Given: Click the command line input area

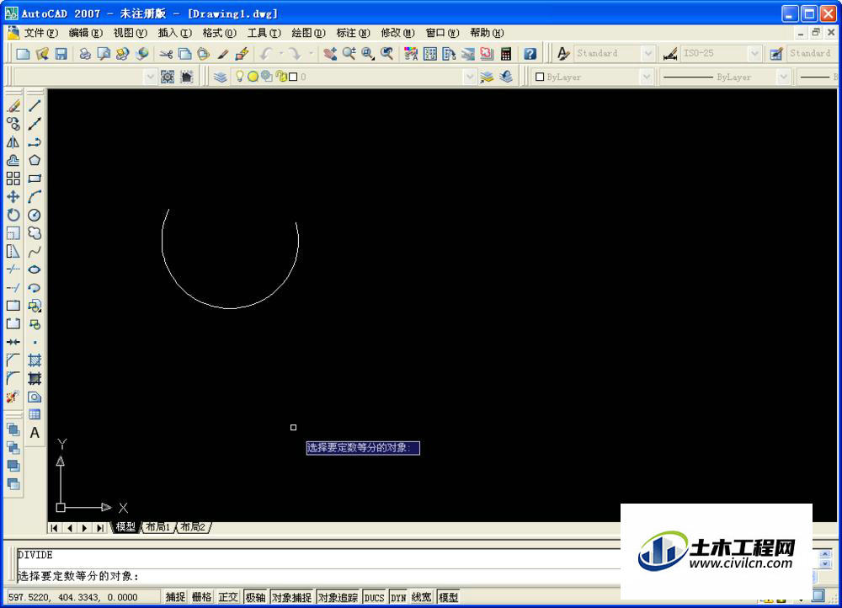Looking at the screenshot, I should [319, 576].
